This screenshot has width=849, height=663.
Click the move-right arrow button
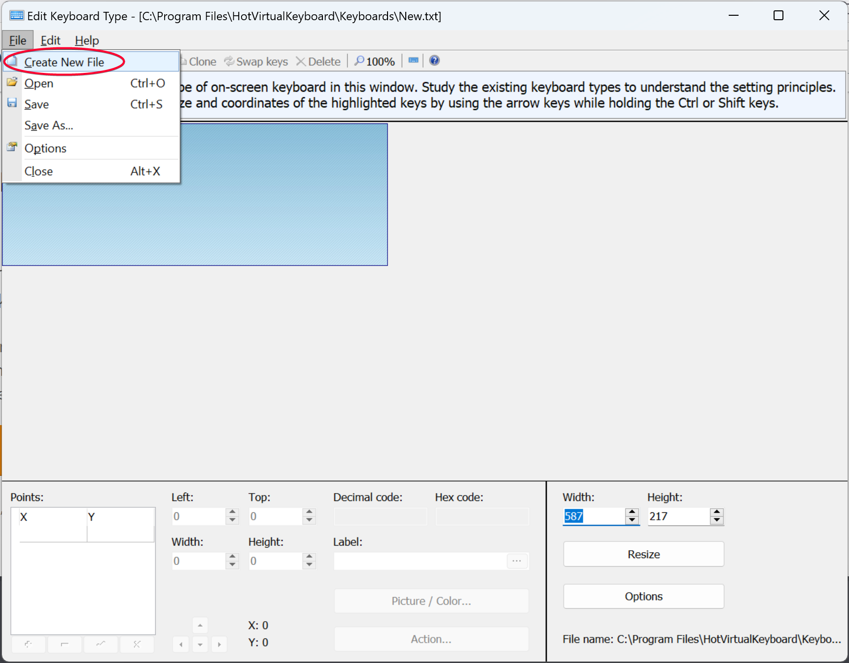click(219, 644)
